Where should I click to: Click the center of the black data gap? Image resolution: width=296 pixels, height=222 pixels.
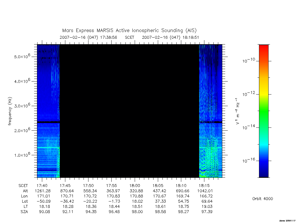pyautogui.click(x=129, y=111)
